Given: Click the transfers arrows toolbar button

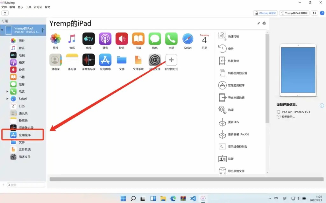Looking at the screenshot, I should point(314,13).
